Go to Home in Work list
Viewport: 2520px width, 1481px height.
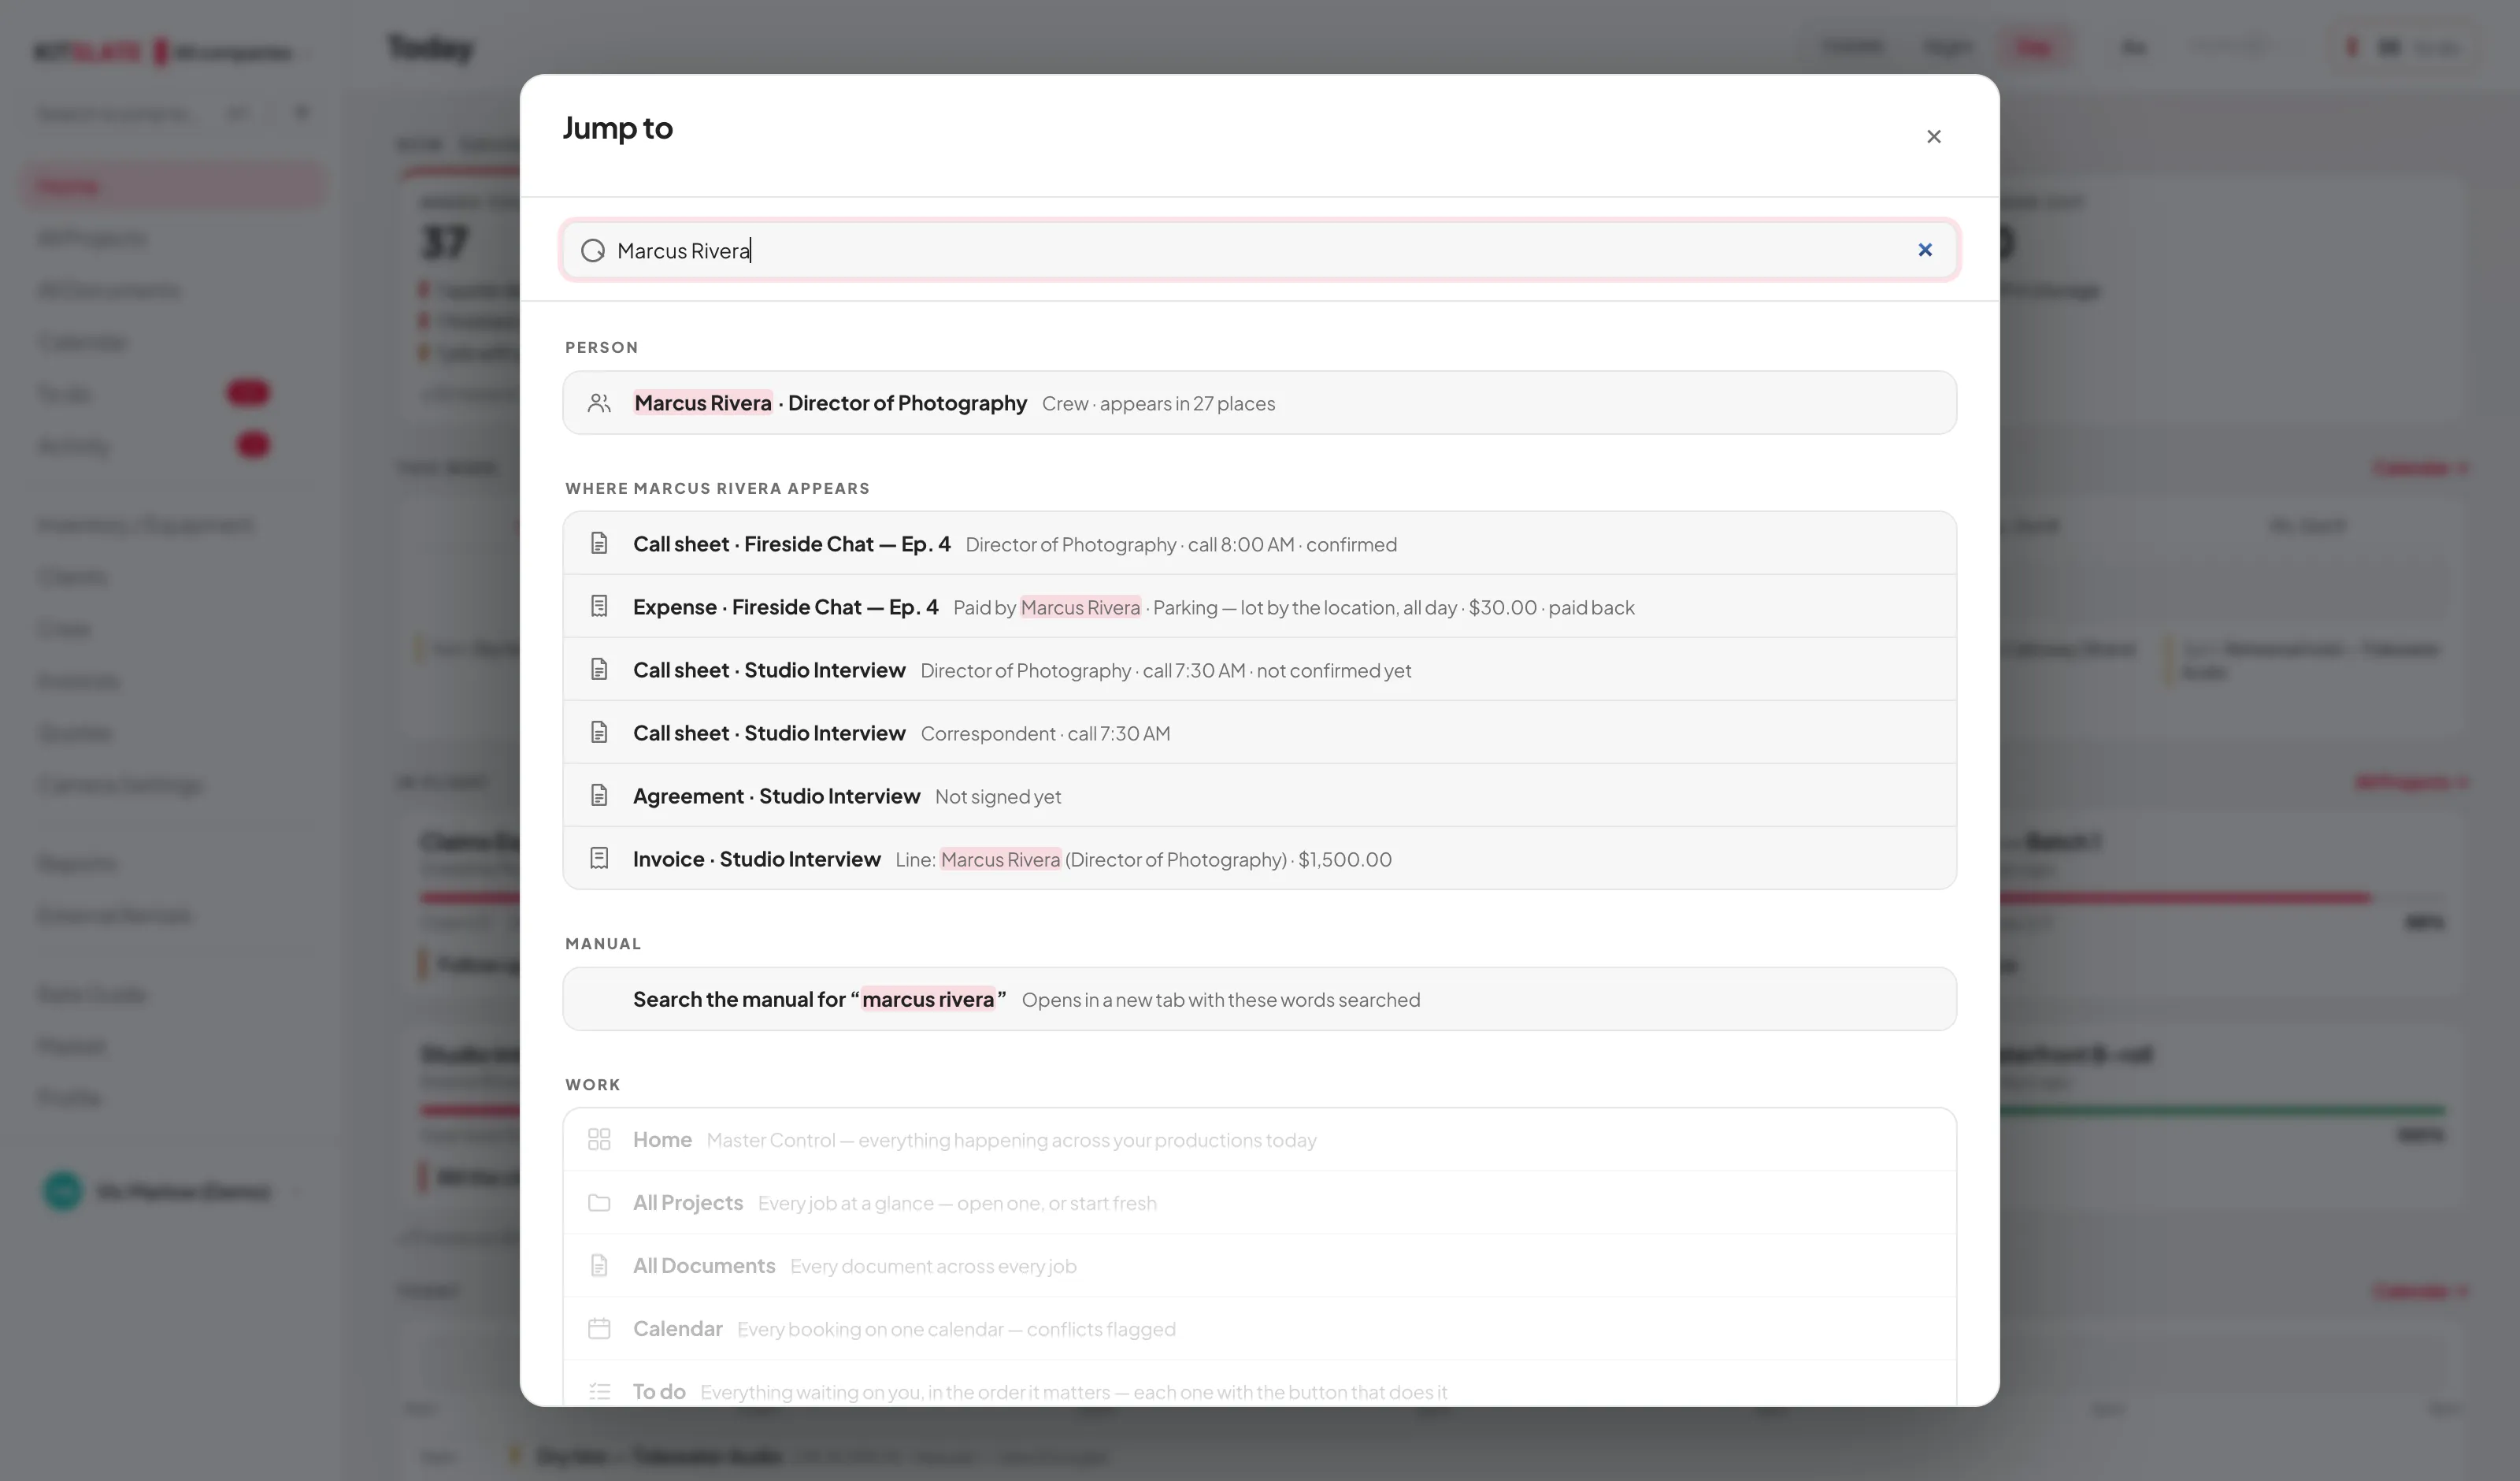coord(1259,1140)
